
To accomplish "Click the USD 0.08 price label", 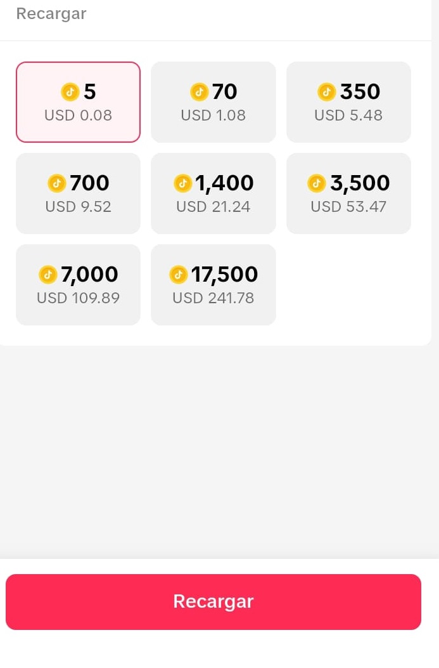I will (78, 115).
